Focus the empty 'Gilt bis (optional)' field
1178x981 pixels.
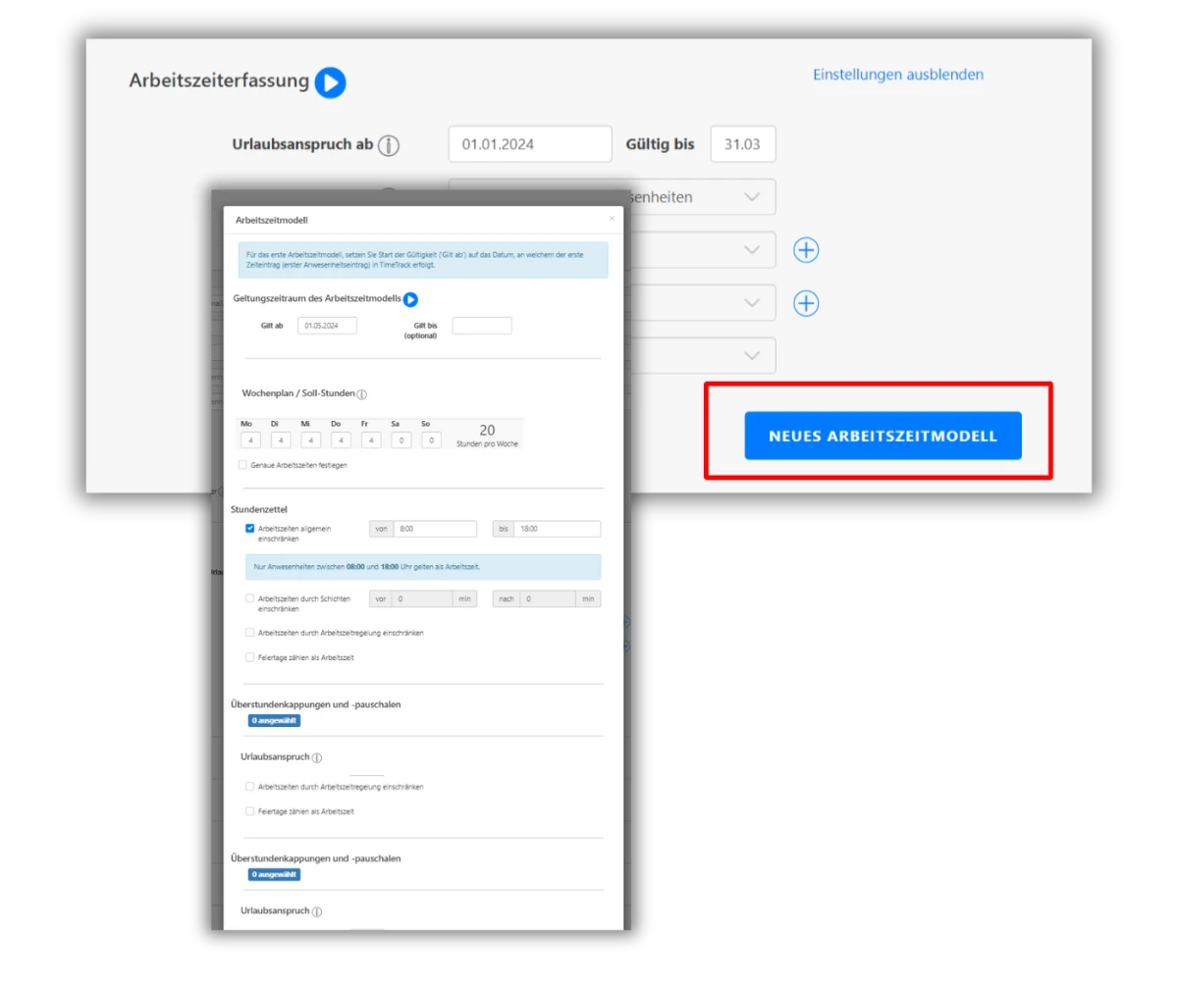(x=481, y=326)
